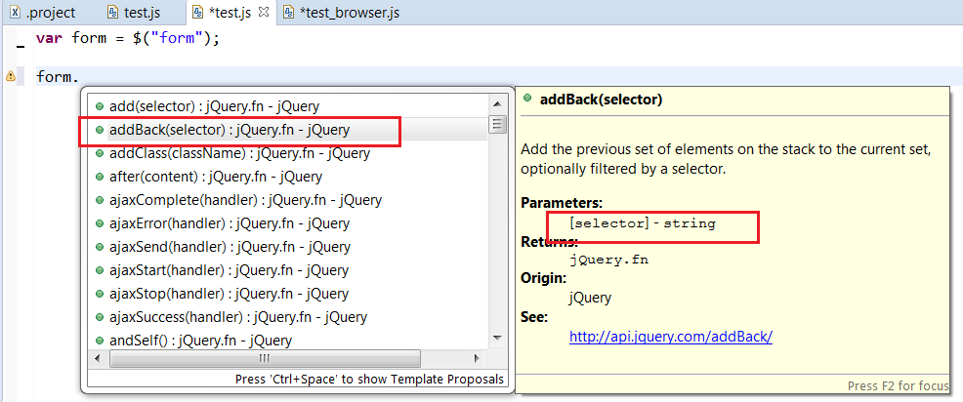Close the active *test.js editor tab
This screenshot has height=402, width=963.
pos(263,13)
